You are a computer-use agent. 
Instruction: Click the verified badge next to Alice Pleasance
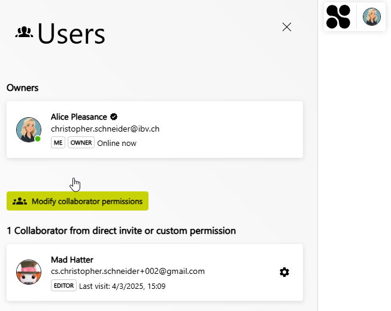click(114, 117)
